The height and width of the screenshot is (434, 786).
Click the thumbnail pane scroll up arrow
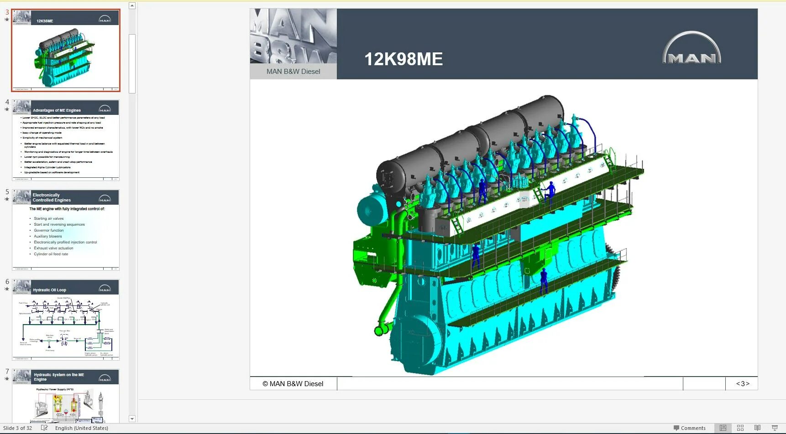click(132, 6)
